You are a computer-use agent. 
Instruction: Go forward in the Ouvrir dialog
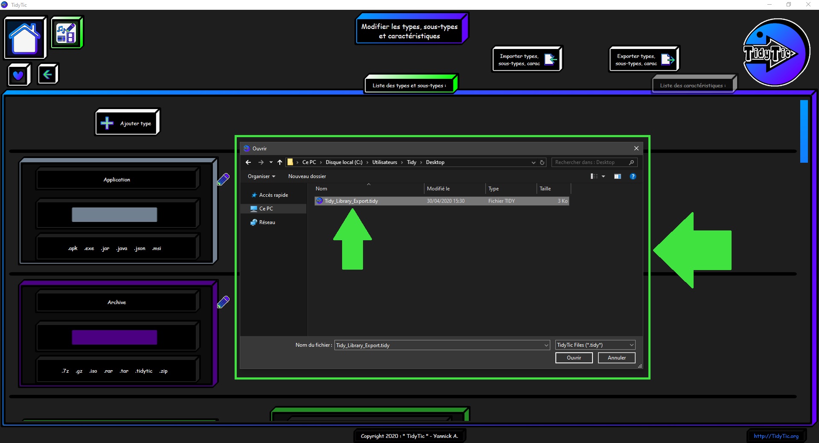pyautogui.click(x=261, y=162)
